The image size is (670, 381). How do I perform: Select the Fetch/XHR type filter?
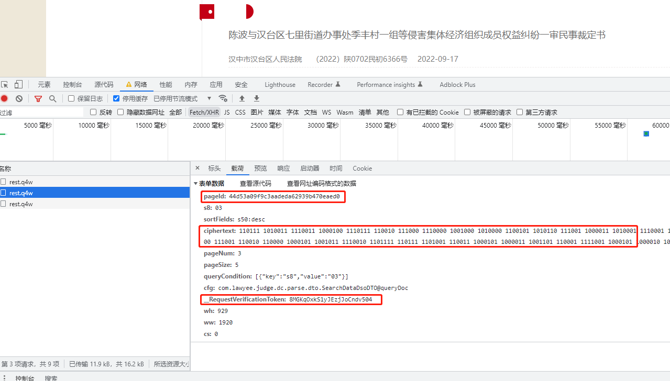coord(204,112)
